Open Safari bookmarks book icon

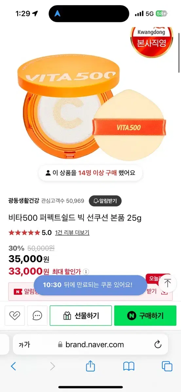129,366
